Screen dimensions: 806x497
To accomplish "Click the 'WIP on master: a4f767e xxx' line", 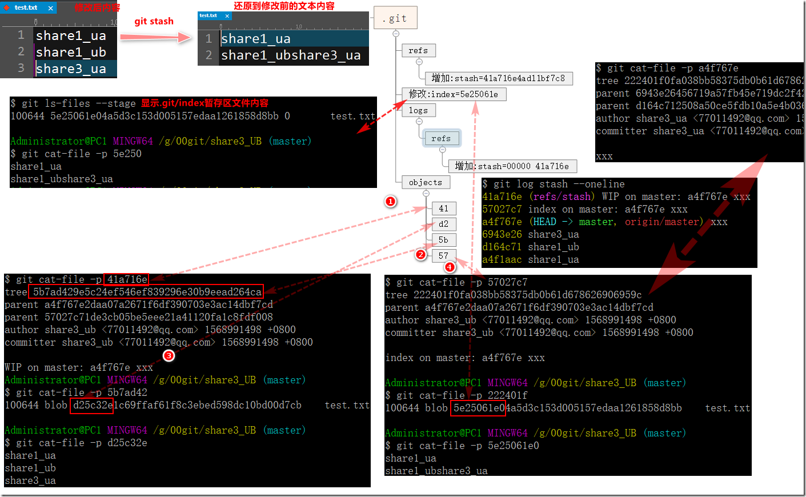I will click(79, 367).
